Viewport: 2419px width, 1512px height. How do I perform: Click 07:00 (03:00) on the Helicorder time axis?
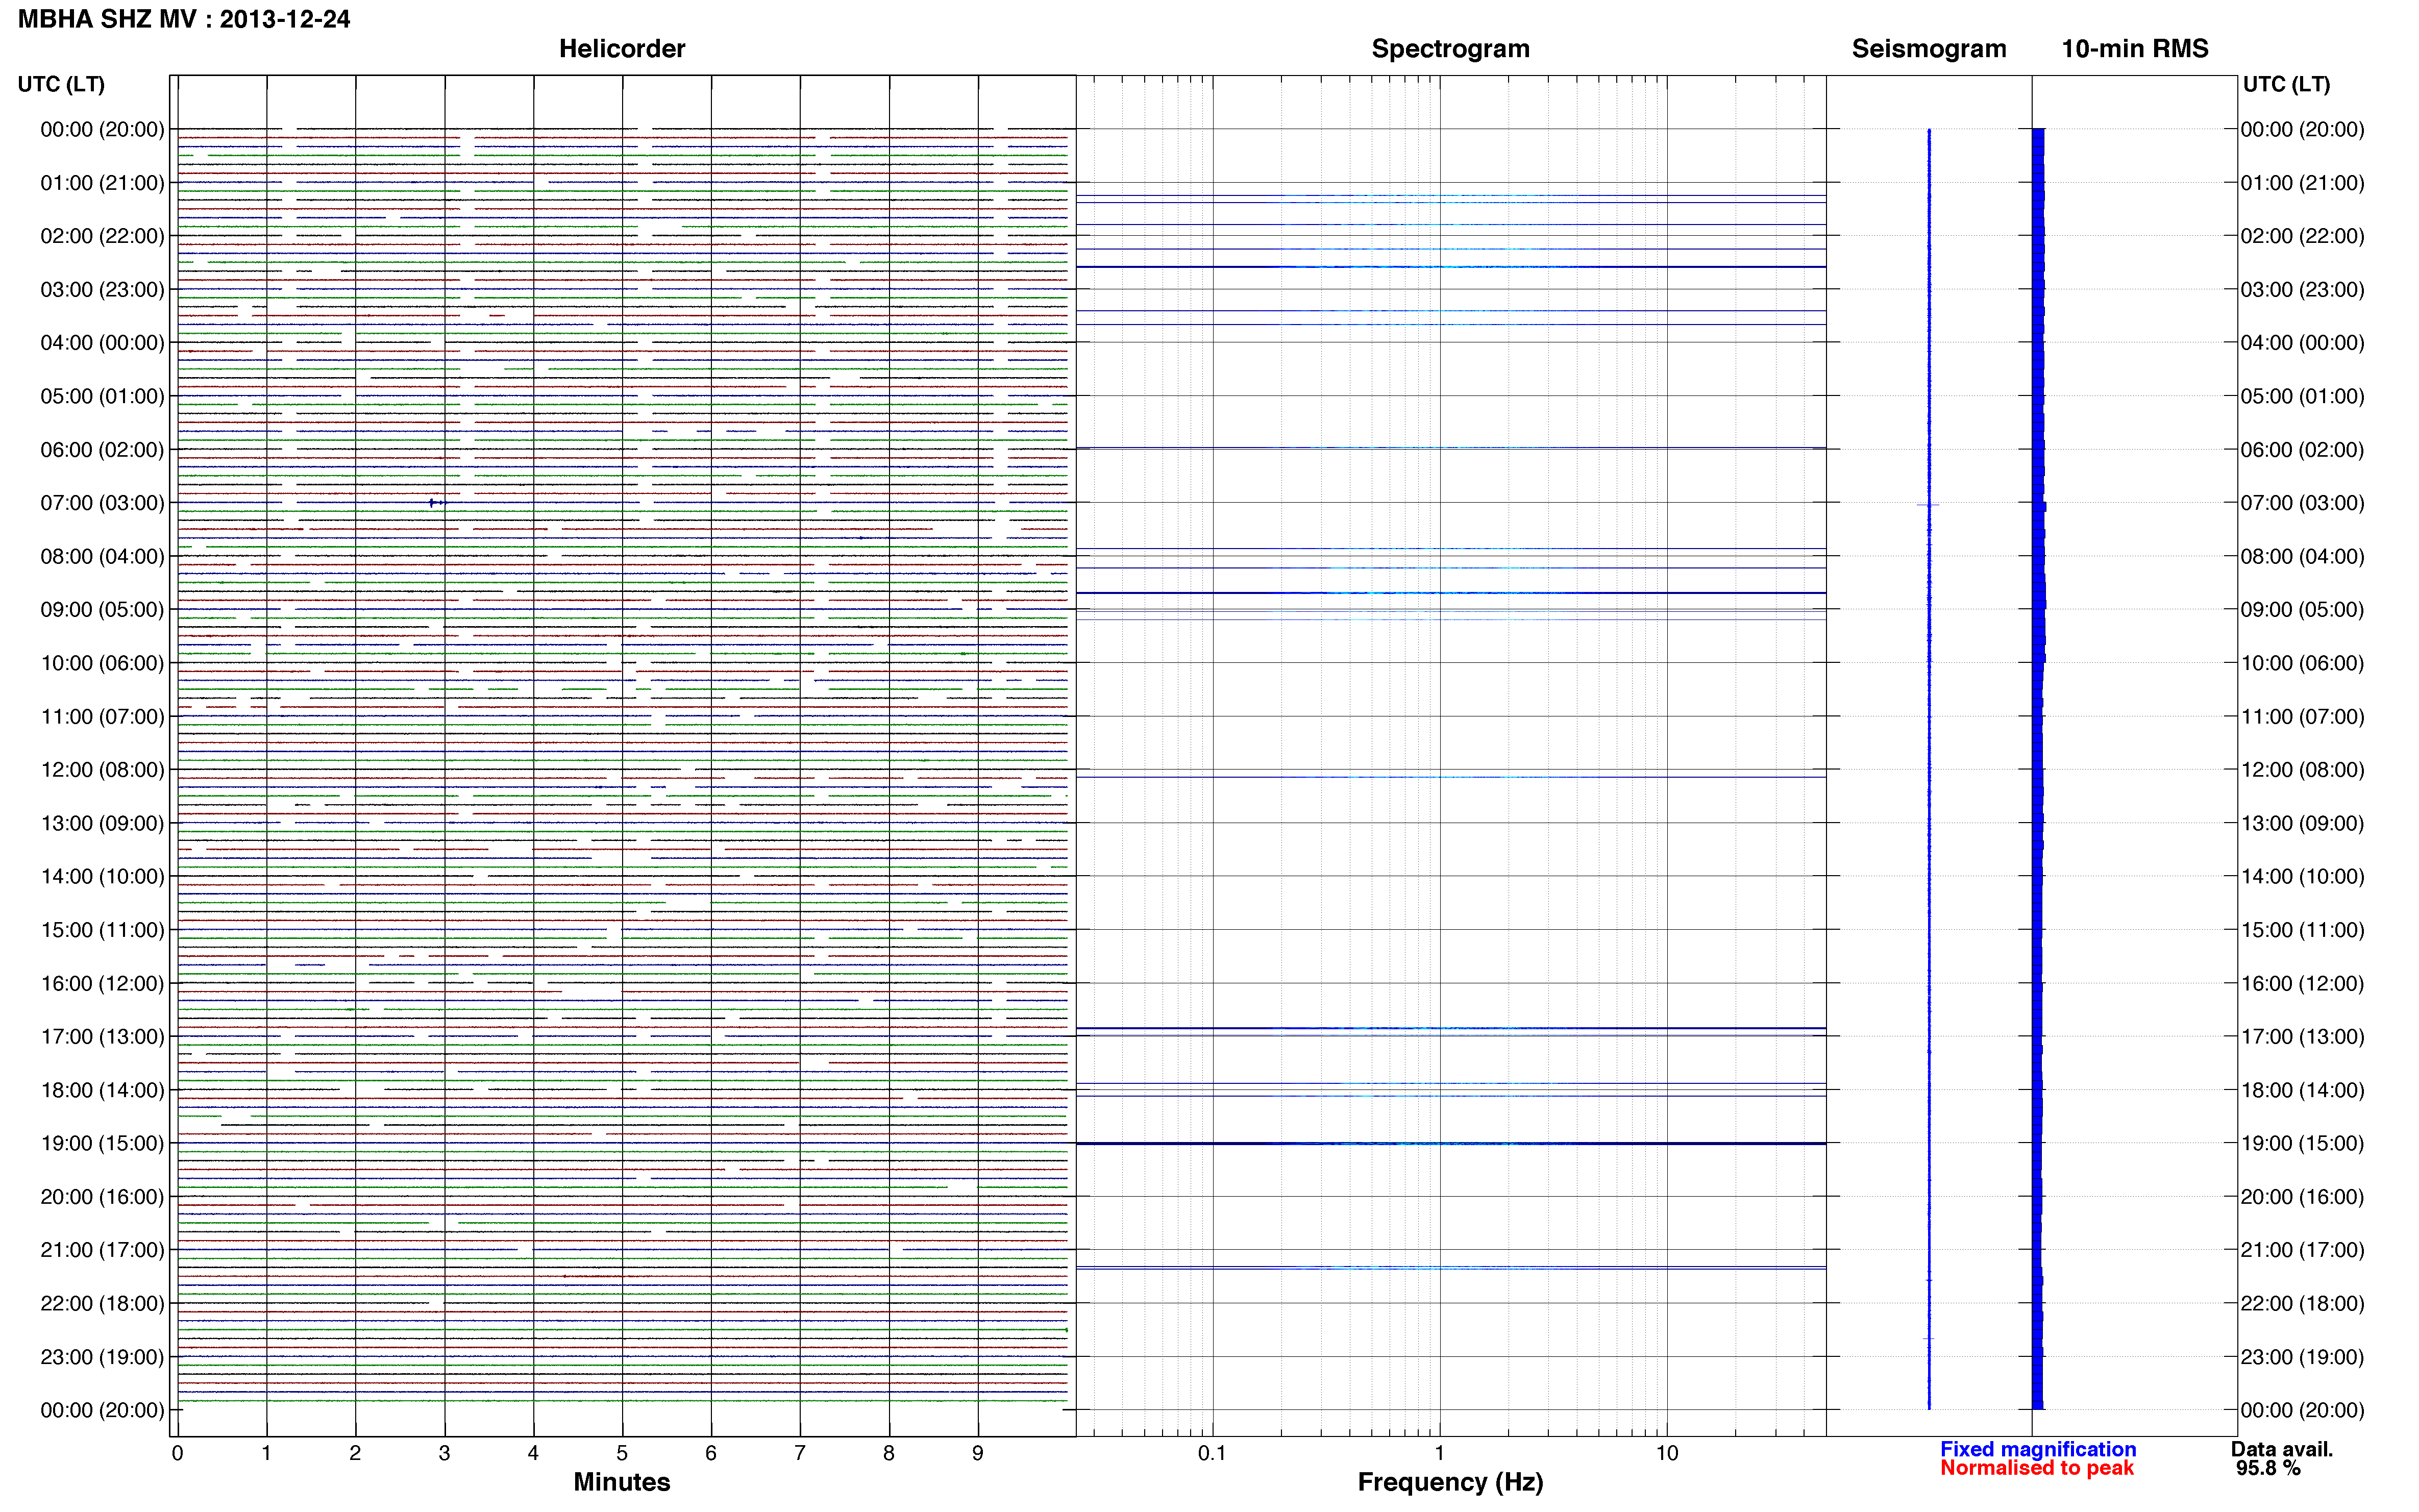(102, 503)
